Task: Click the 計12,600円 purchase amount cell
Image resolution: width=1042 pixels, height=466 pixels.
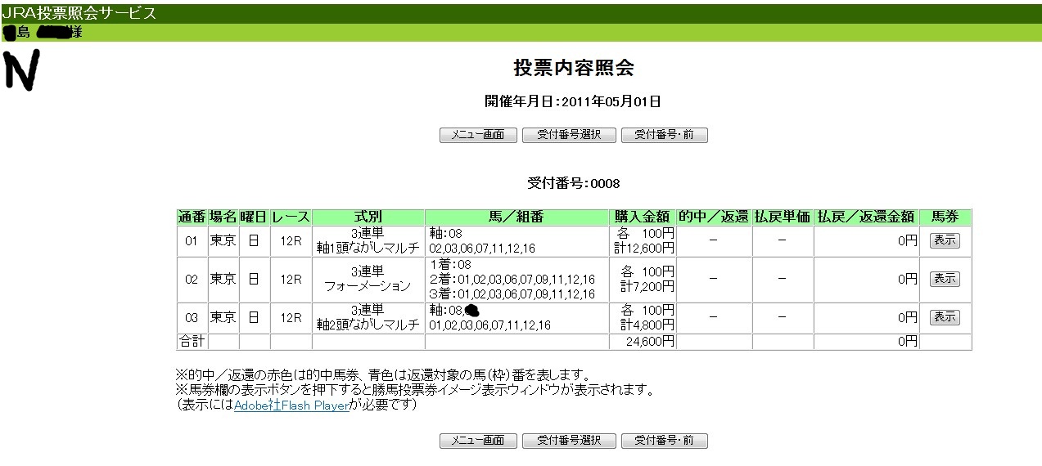Action: pyautogui.click(x=643, y=241)
